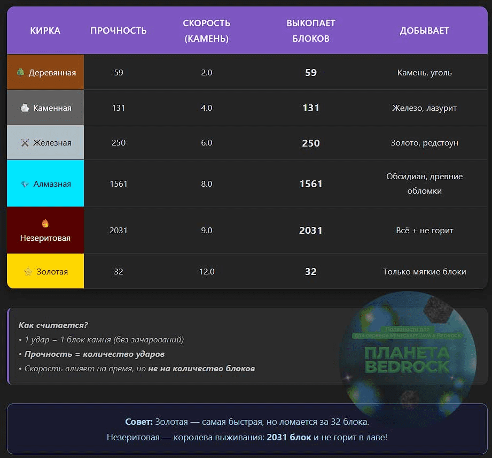Select the ПРОЧНОСТЬ column header
Viewport: 492px width, 458px height.
coord(119,30)
